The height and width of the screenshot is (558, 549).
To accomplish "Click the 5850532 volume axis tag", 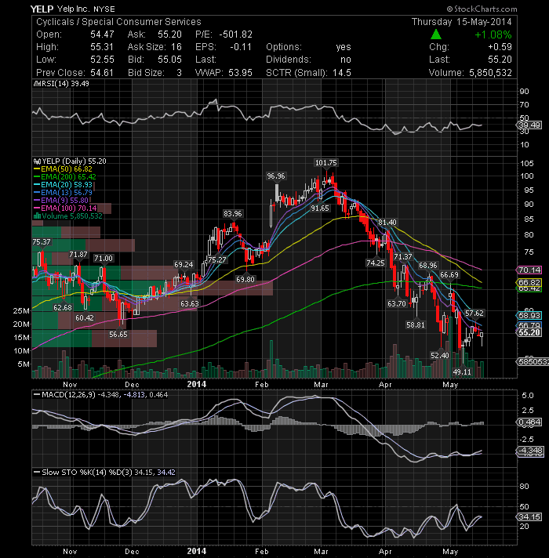I will point(533,362).
